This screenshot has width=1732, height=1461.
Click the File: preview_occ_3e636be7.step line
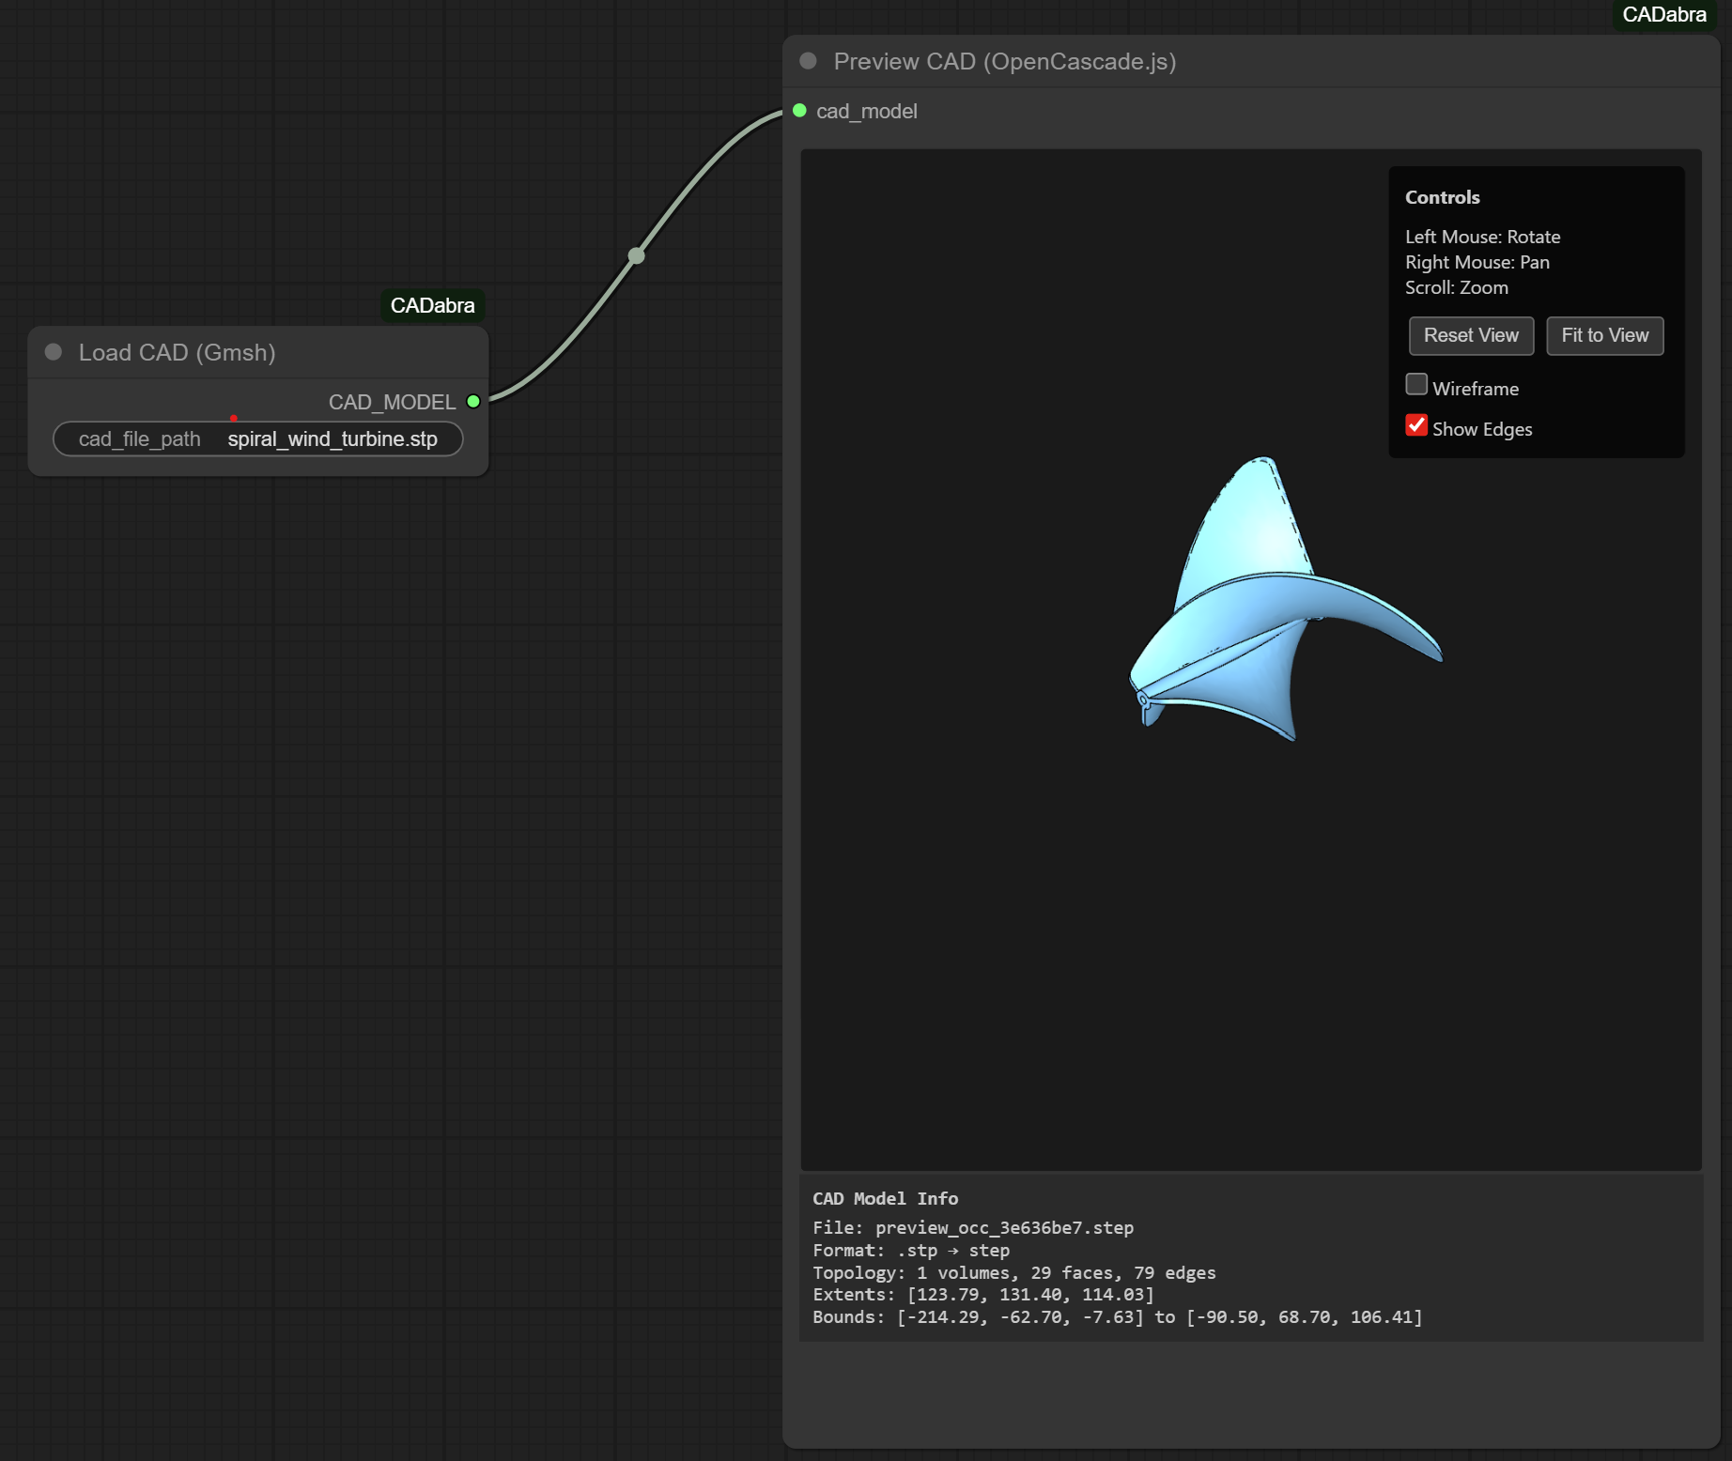click(x=973, y=1227)
